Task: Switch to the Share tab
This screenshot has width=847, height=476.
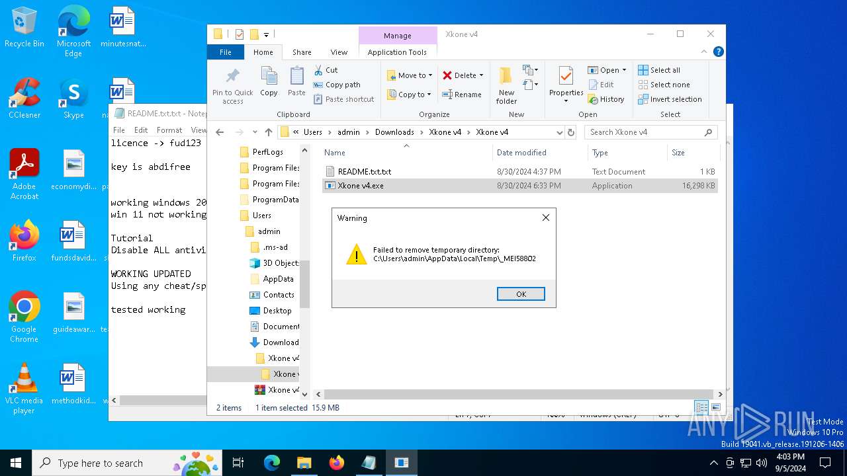Action: (x=302, y=52)
